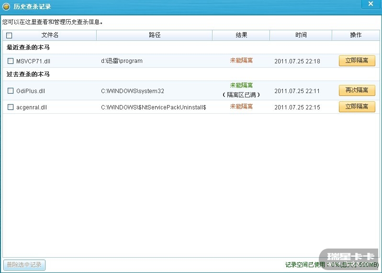Click the （隔离区已满） note
This screenshot has width=382, height=273.
pos(241,95)
